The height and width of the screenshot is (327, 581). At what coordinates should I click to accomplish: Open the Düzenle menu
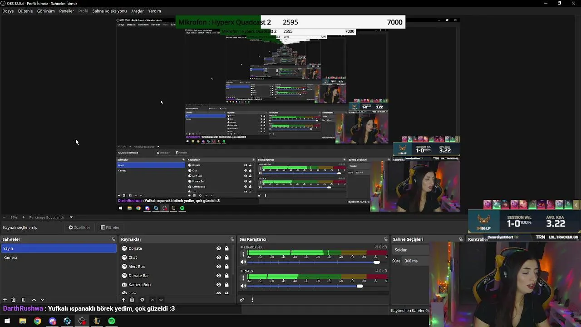tap(25, 11)
